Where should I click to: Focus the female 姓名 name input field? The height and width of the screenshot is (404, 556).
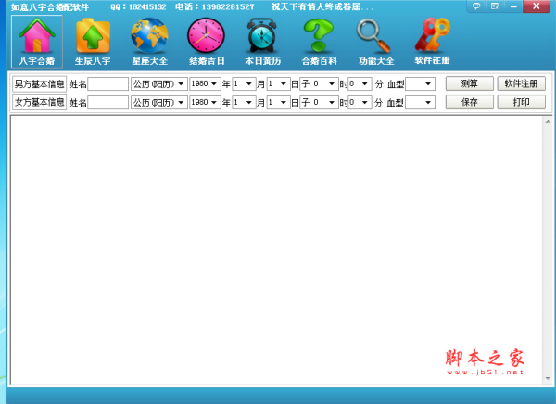[x=108, y=103]
